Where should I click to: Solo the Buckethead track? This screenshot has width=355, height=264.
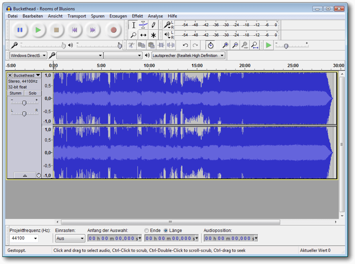pyautogui.click(x=33, y=93)
